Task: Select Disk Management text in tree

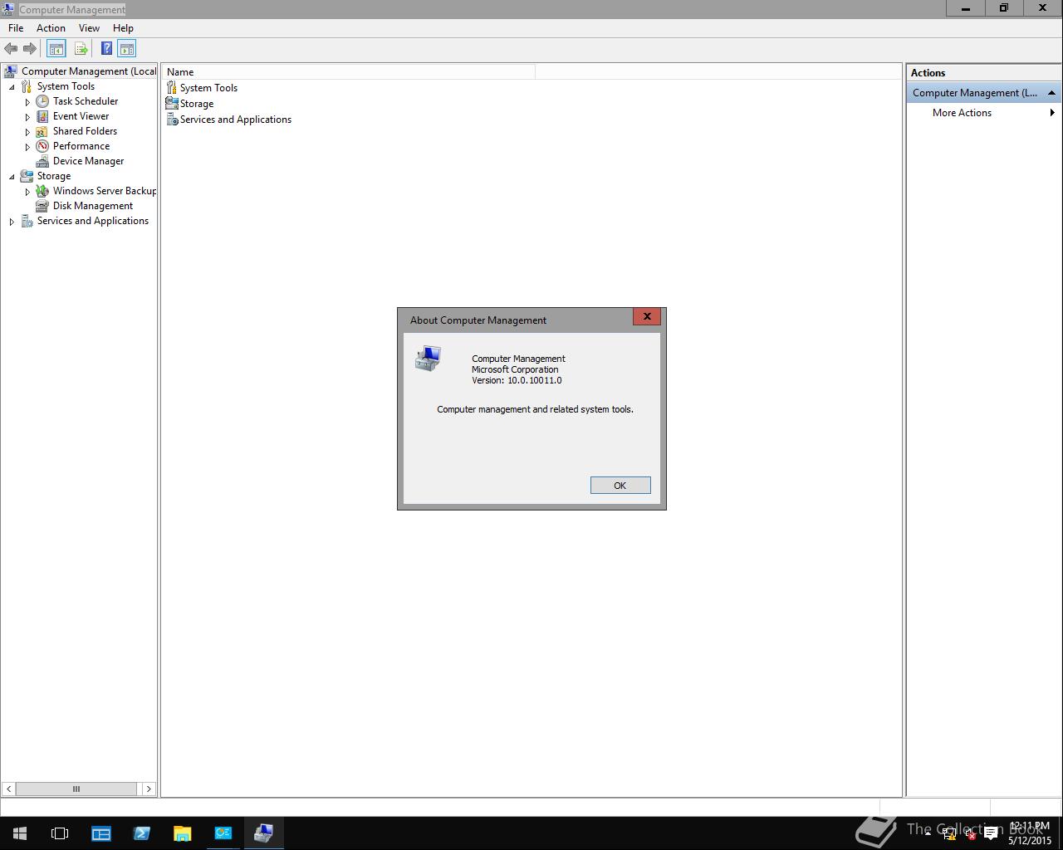Action: [93, 206]
